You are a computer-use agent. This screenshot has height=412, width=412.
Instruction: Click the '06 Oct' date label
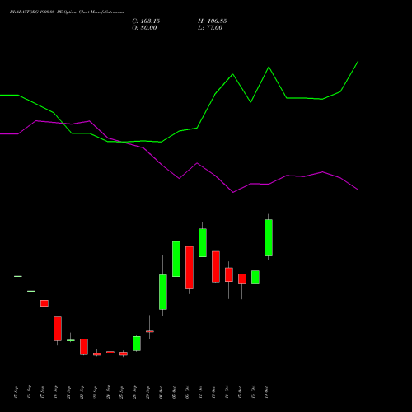pyautogui.click(x=187, y=392)
